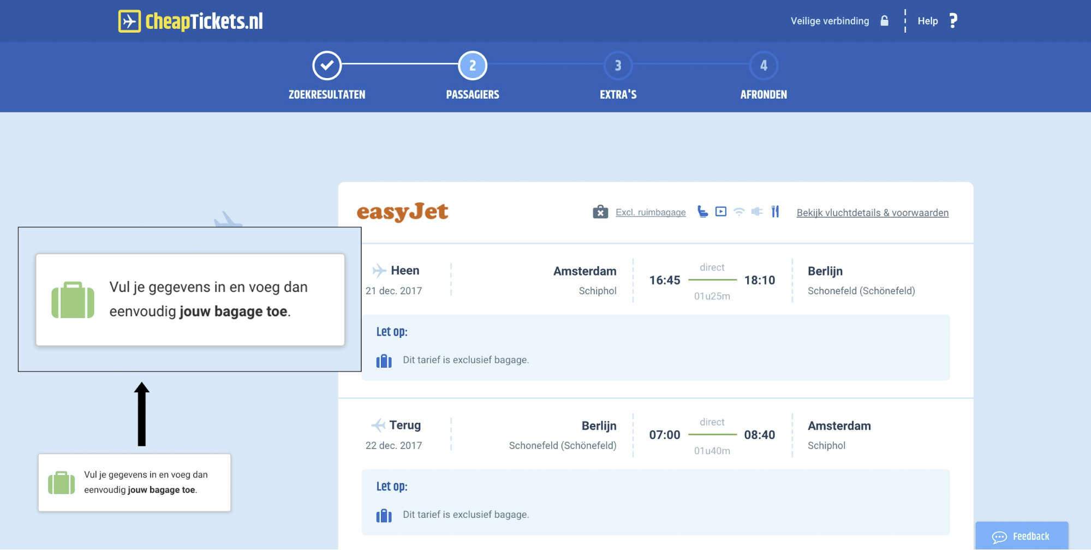Click the in-flight entertainment play icon
Image resolution: width=1091 pixels, height=550 pixels.
pyautogui.click(x=721, y=212)
